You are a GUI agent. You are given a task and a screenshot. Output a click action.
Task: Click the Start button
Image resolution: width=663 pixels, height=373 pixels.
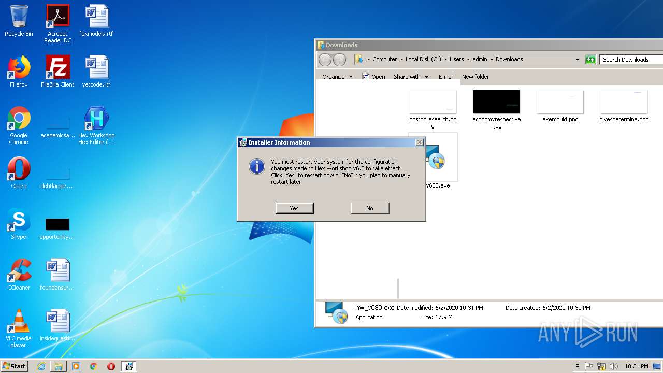14,366
